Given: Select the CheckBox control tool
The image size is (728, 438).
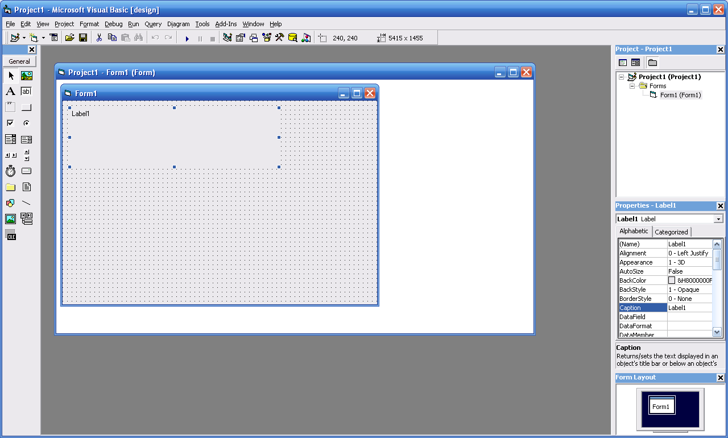Looking at the screenshot, I should 11,123.
